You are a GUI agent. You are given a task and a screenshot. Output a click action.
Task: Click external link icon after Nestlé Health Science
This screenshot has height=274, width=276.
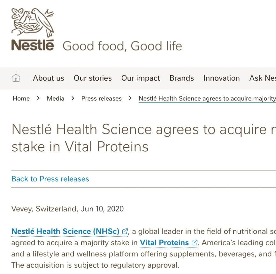coord(125,231)
